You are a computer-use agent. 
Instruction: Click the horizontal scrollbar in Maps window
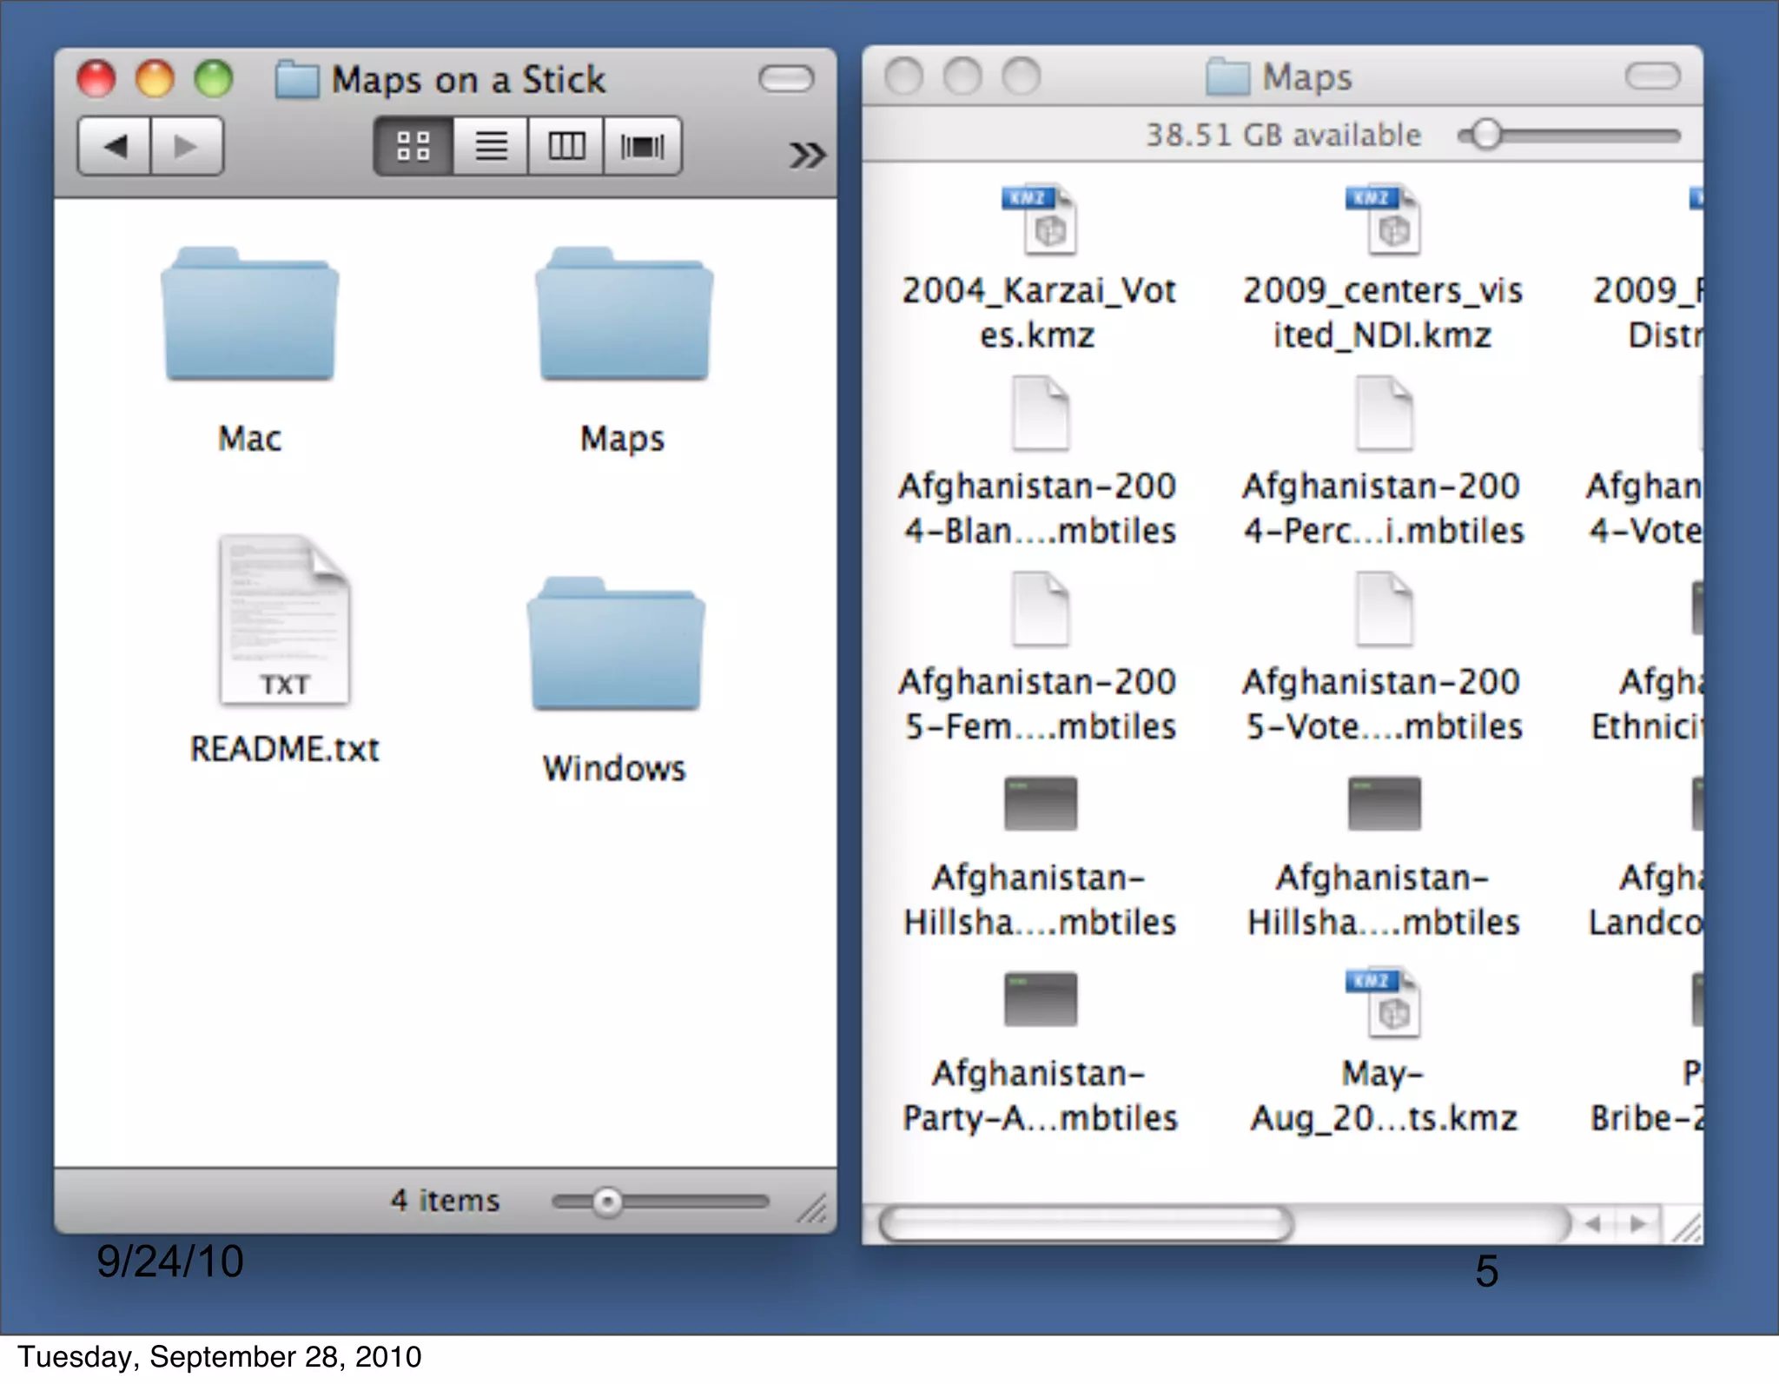1086,1224
